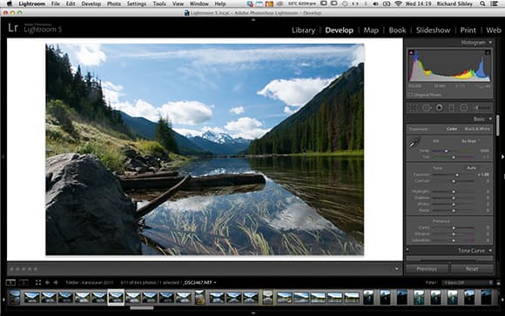Screen dimensions: 505x316
Task: Switch to the Book module
Action: coord(397,30)
